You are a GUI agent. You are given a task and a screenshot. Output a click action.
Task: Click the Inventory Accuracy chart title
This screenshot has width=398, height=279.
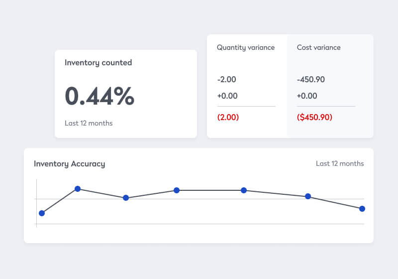[69, 164]
